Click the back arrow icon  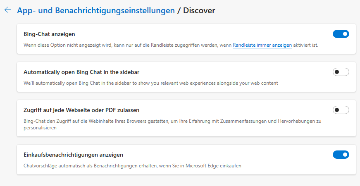(x=8, y=10)
